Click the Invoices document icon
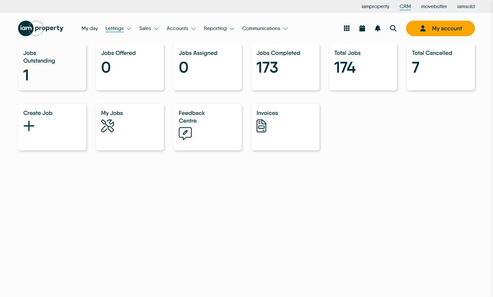 point(261,126)
